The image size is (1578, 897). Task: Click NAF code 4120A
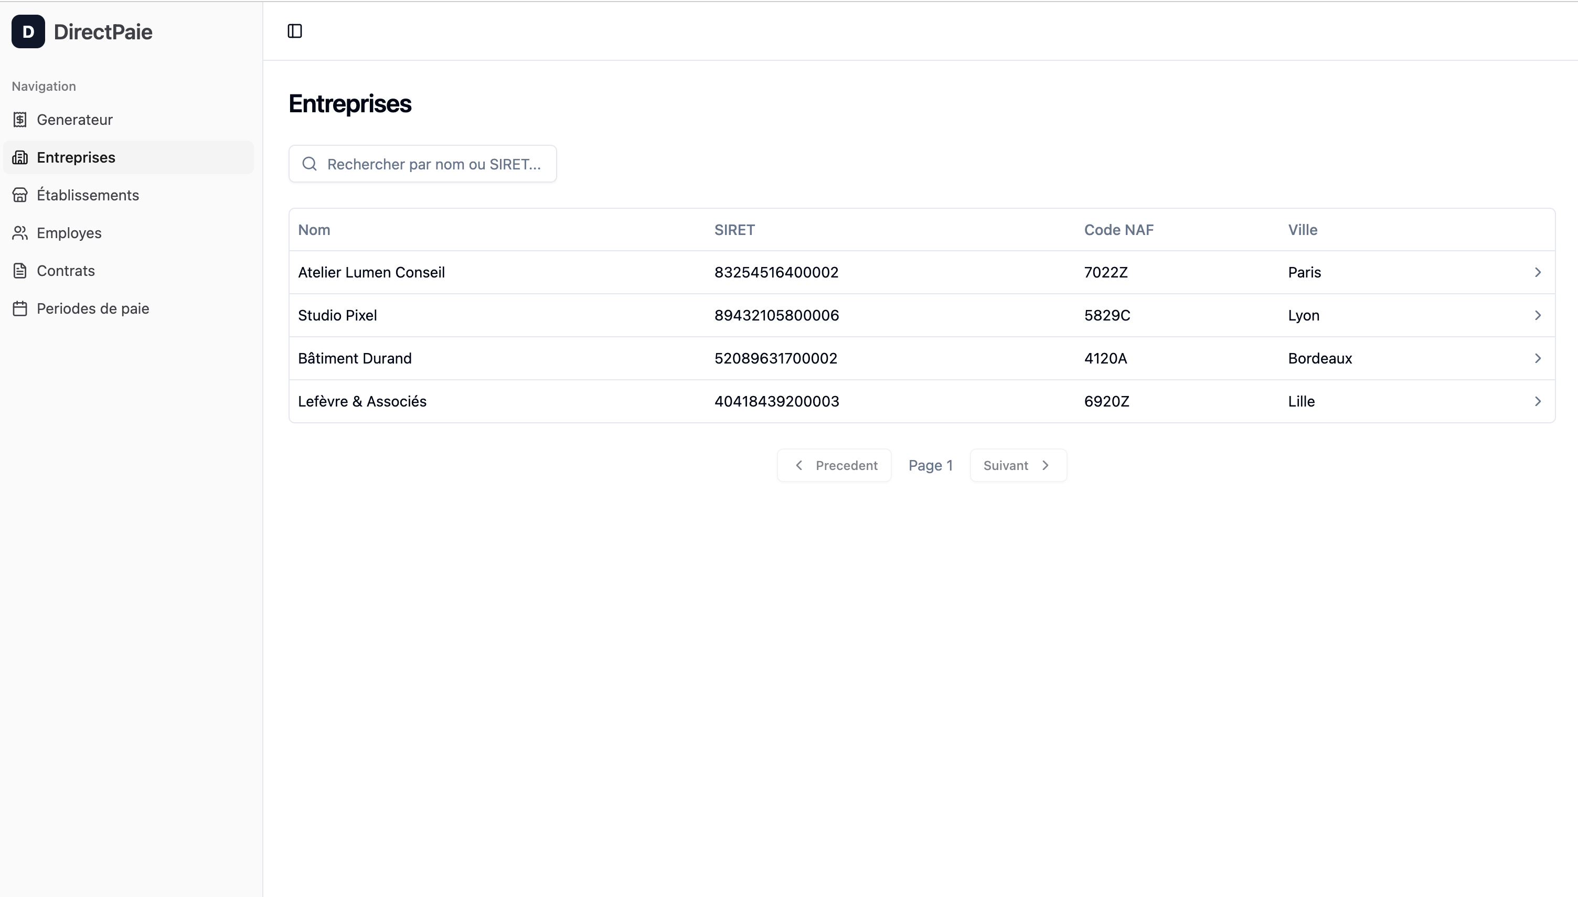(x=1105, y=359)
